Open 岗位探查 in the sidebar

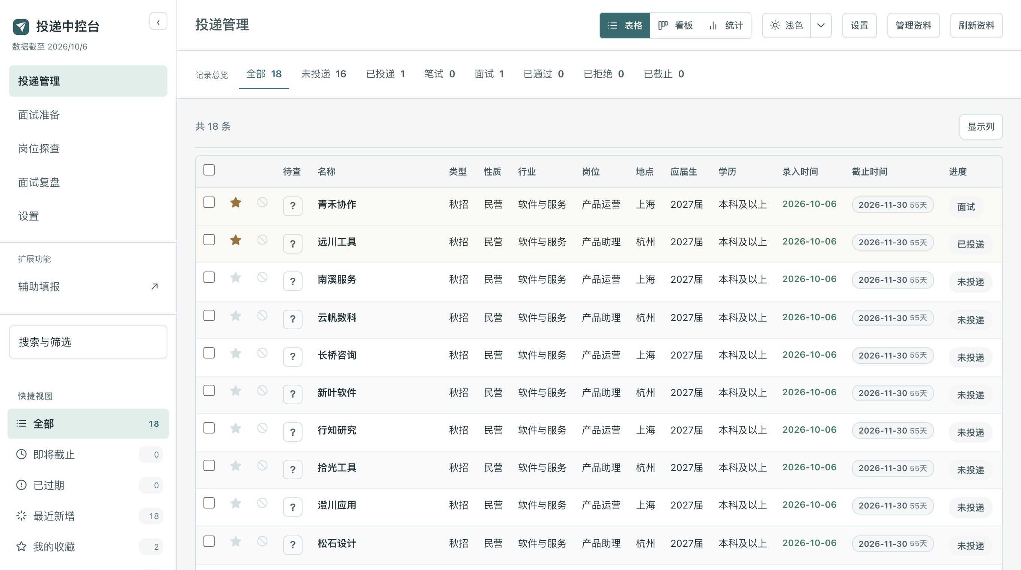88,149
